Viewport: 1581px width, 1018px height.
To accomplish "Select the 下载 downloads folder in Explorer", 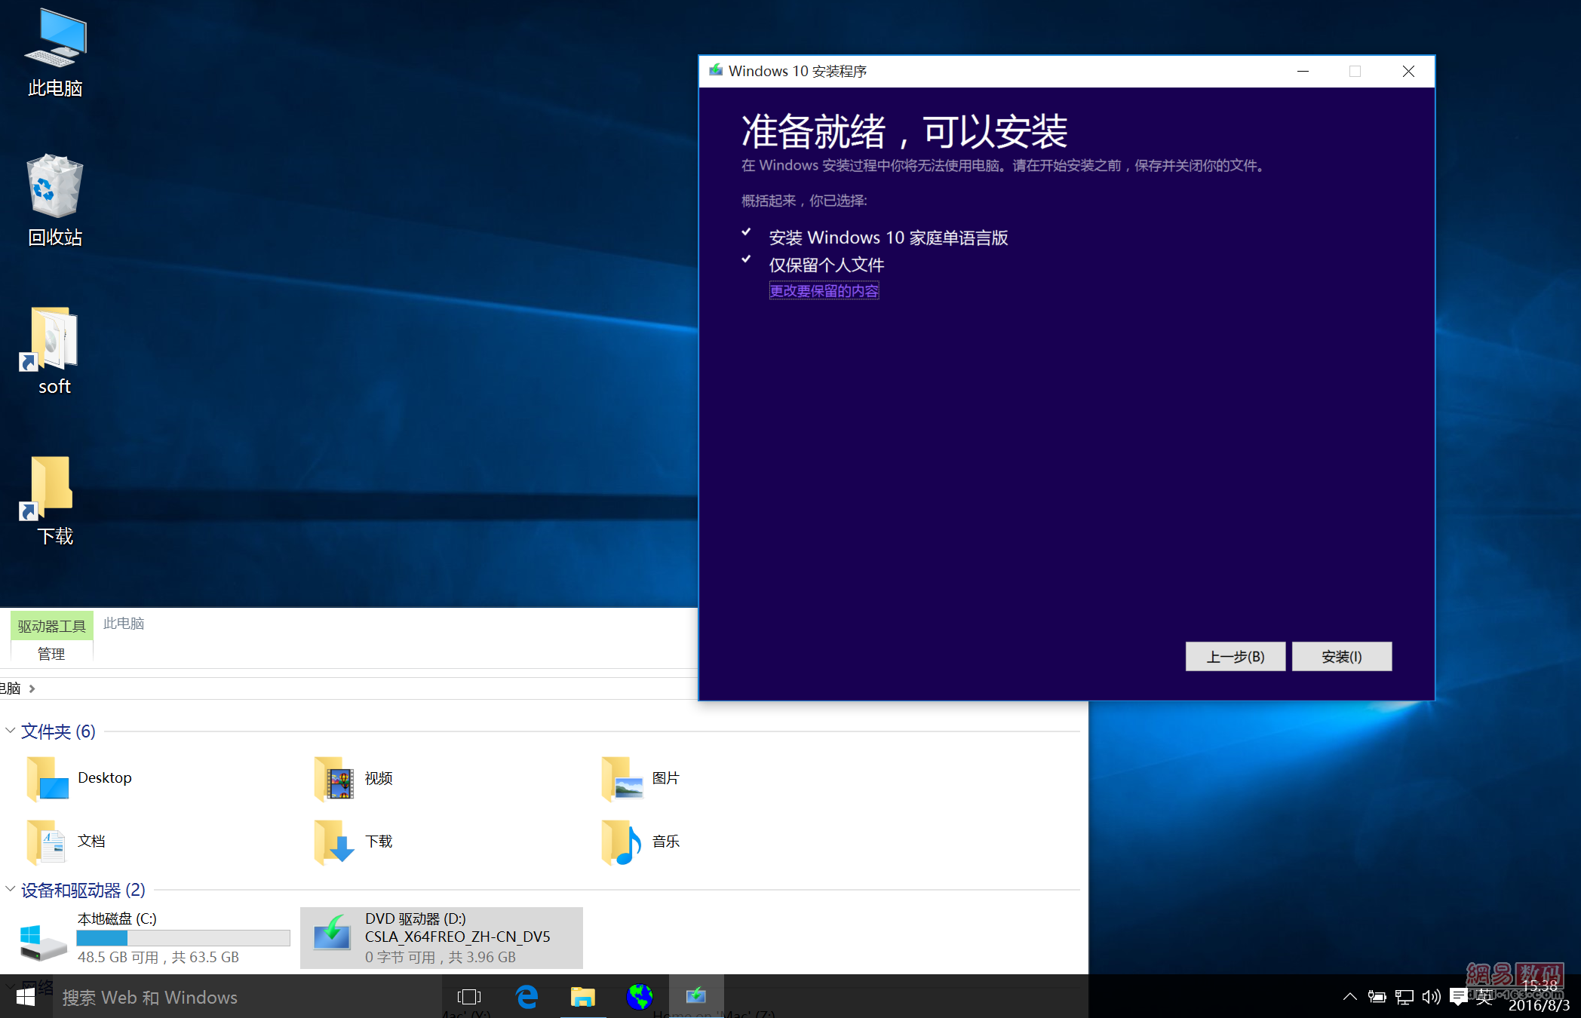I will click(353, 842).
